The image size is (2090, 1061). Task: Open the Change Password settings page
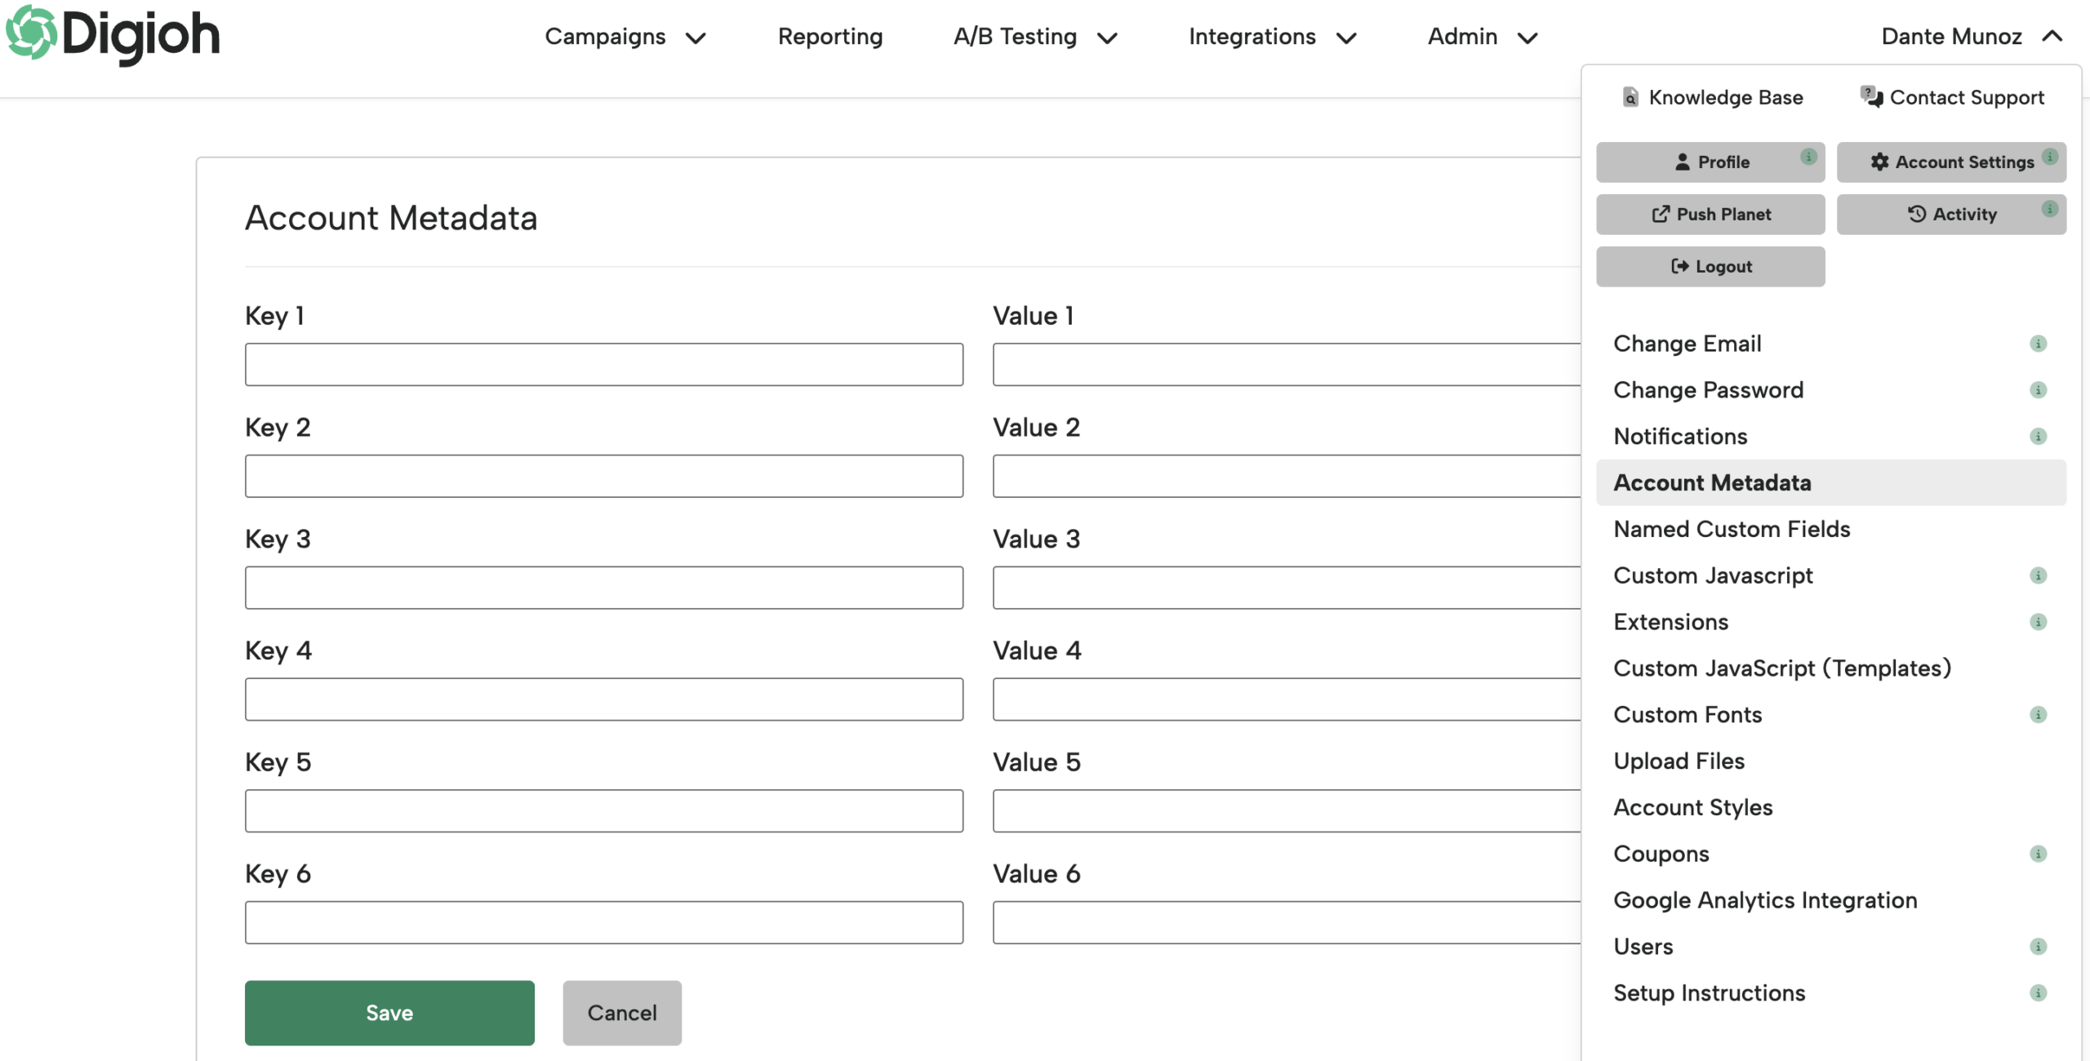1708,390
